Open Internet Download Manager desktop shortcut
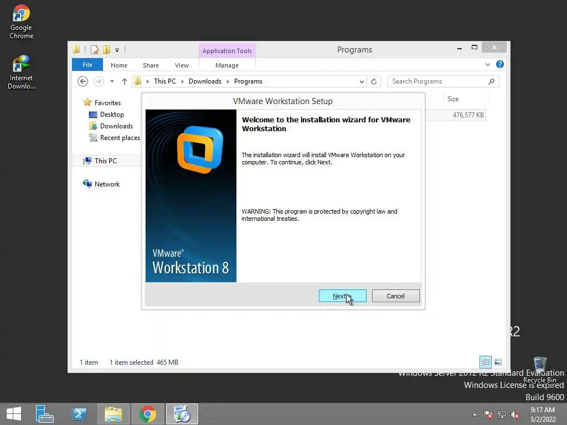The width and height of the screenshot is (567, 425). (22, 72)
